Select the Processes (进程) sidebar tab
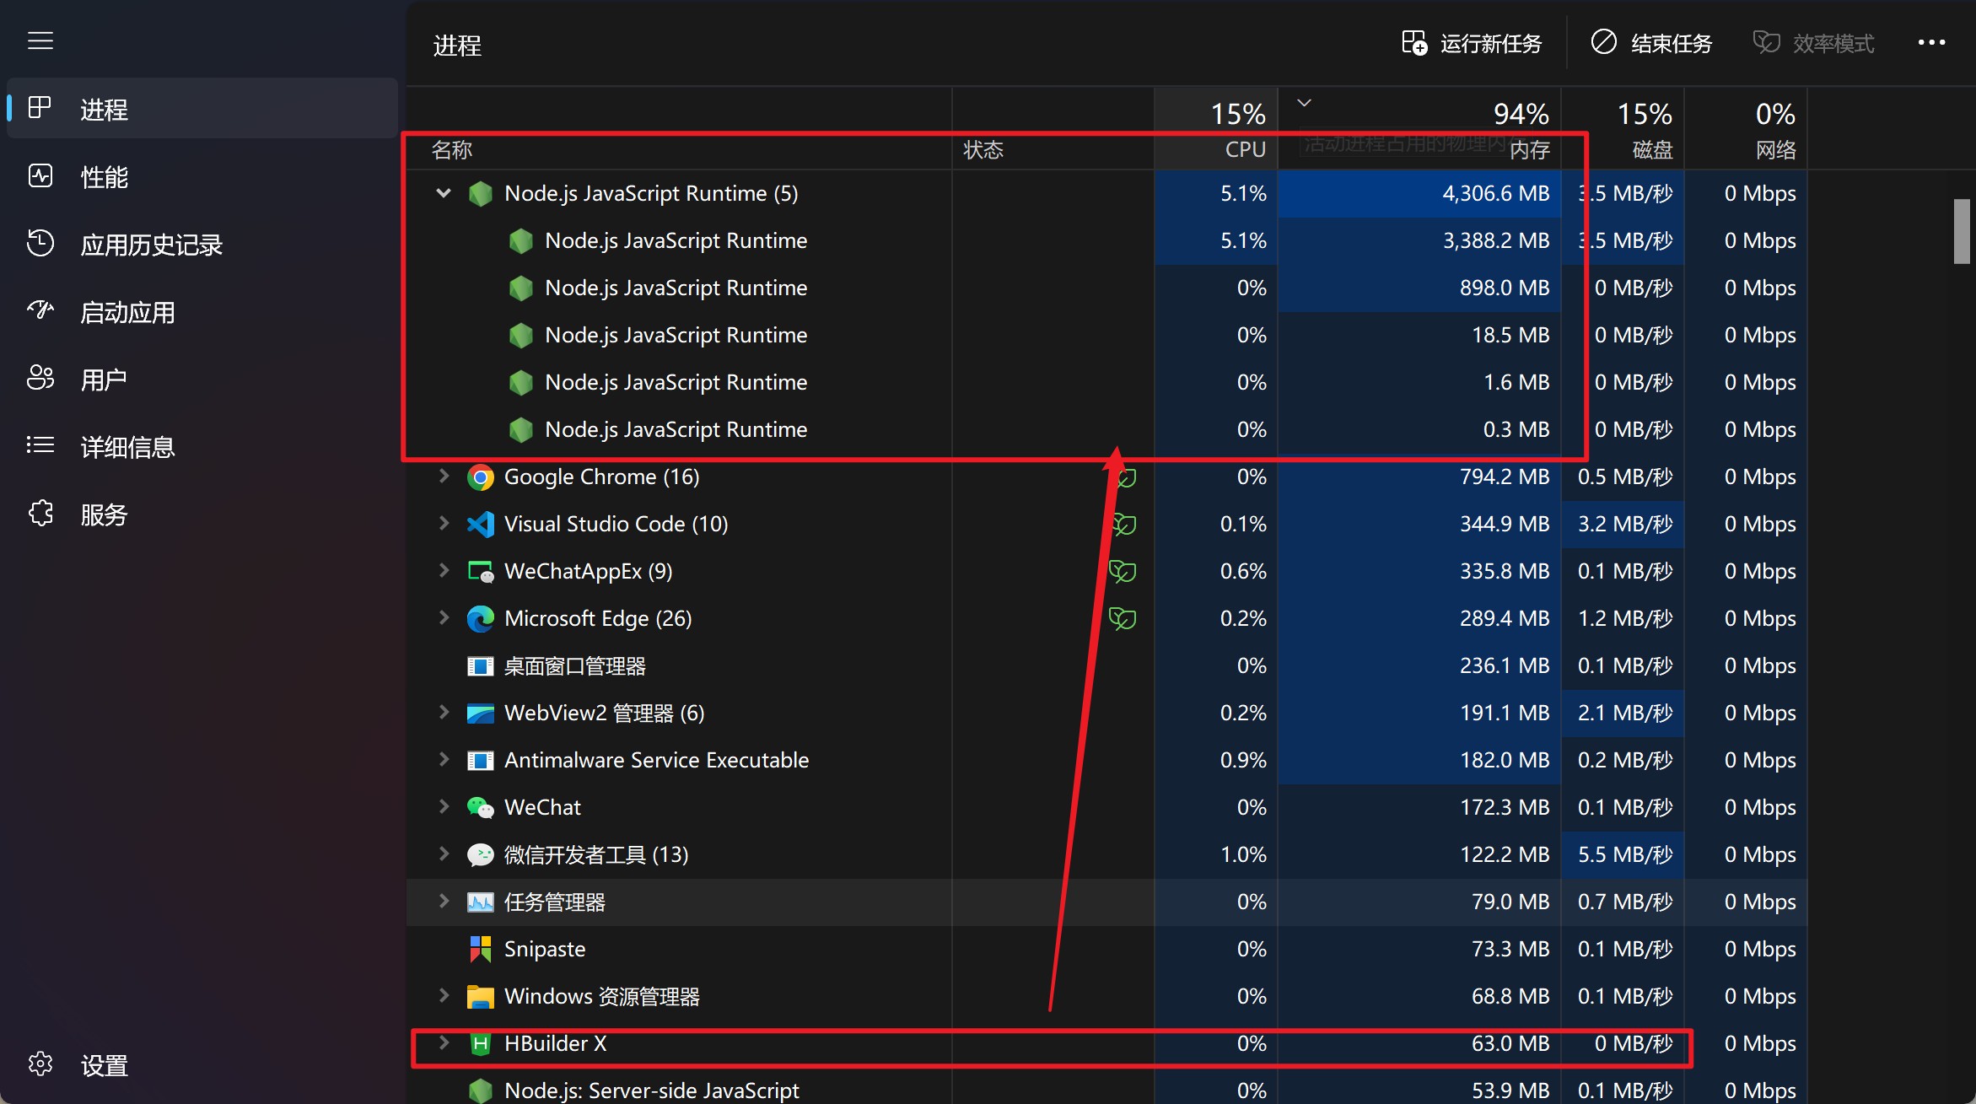Image resolution: width=1976 pixels, height=1104 pixels. [104, 110]
